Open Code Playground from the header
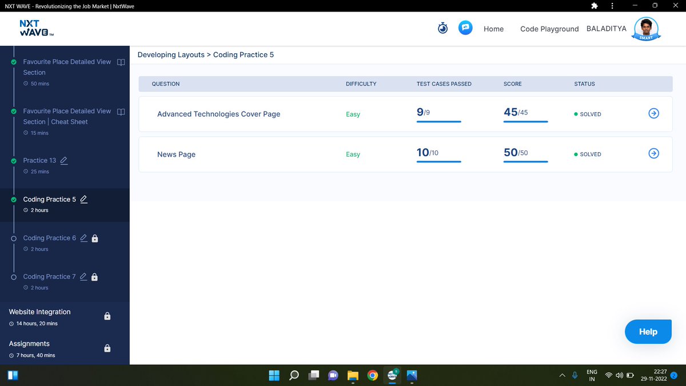Viewport: 686px width, 386px height. point(549,29)
